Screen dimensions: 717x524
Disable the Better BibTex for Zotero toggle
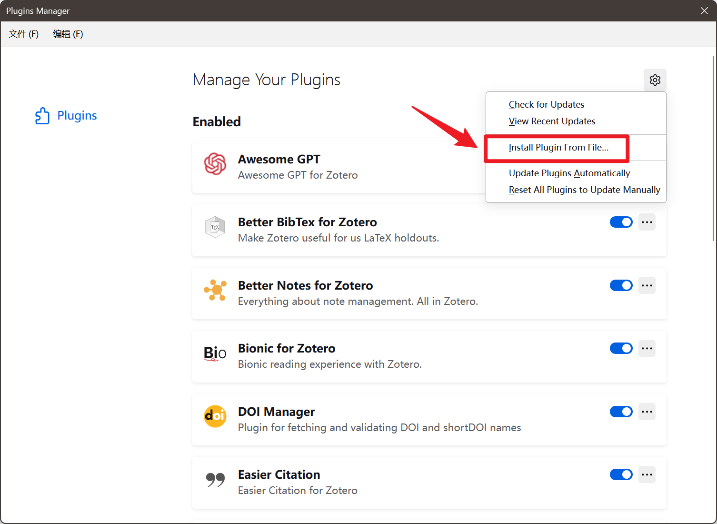(621, 222)
